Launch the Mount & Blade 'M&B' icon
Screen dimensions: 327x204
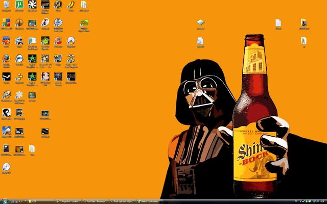point(71,77)
